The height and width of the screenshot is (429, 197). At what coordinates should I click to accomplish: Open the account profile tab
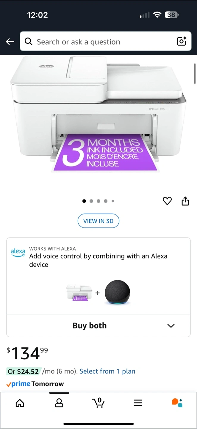click(59, 403)
